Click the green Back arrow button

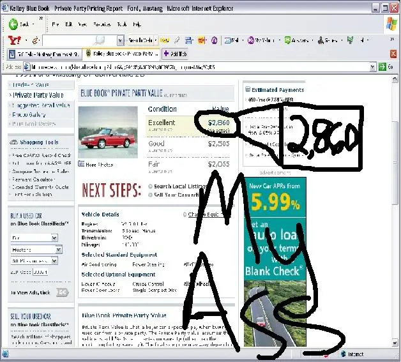13,24
